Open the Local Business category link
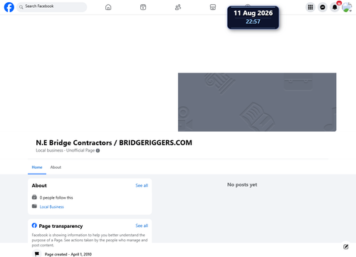 point(52,207)
